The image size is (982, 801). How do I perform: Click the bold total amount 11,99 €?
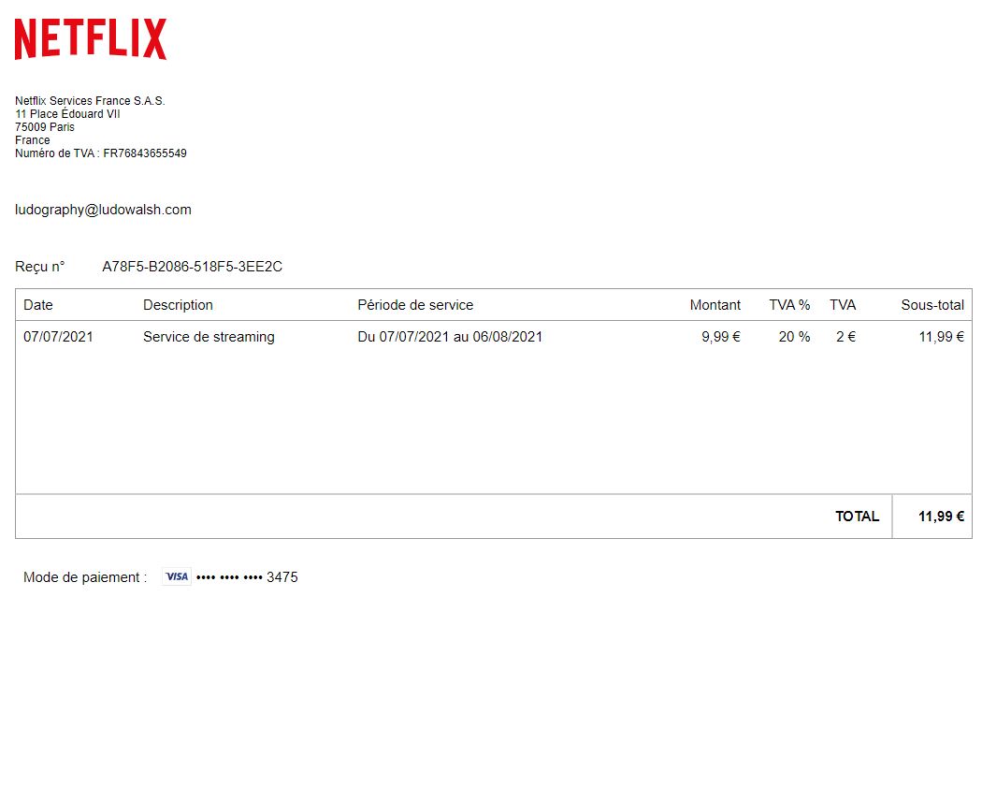[941, 517]
